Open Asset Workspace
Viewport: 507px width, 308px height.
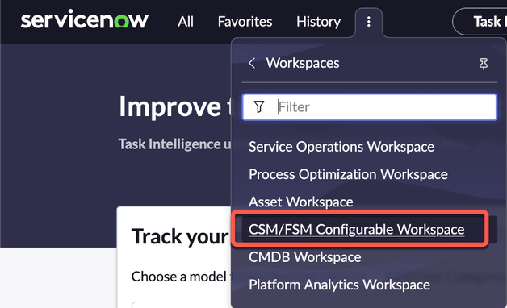tap(300, 202)
